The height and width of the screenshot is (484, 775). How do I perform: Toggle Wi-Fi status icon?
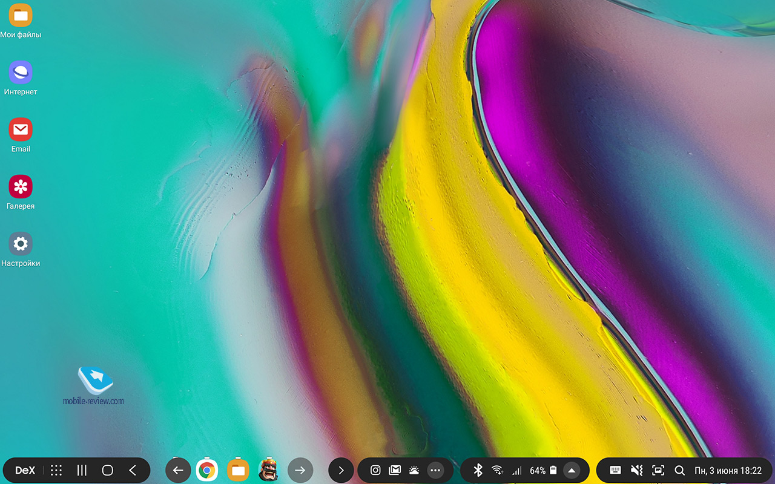[x=497, y=470]
